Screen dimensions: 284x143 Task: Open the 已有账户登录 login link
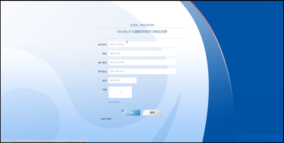click(x=106, y=119)
